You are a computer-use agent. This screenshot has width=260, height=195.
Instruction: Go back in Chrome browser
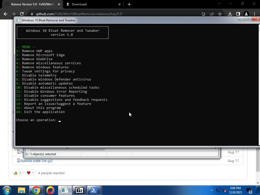(6, 14)
